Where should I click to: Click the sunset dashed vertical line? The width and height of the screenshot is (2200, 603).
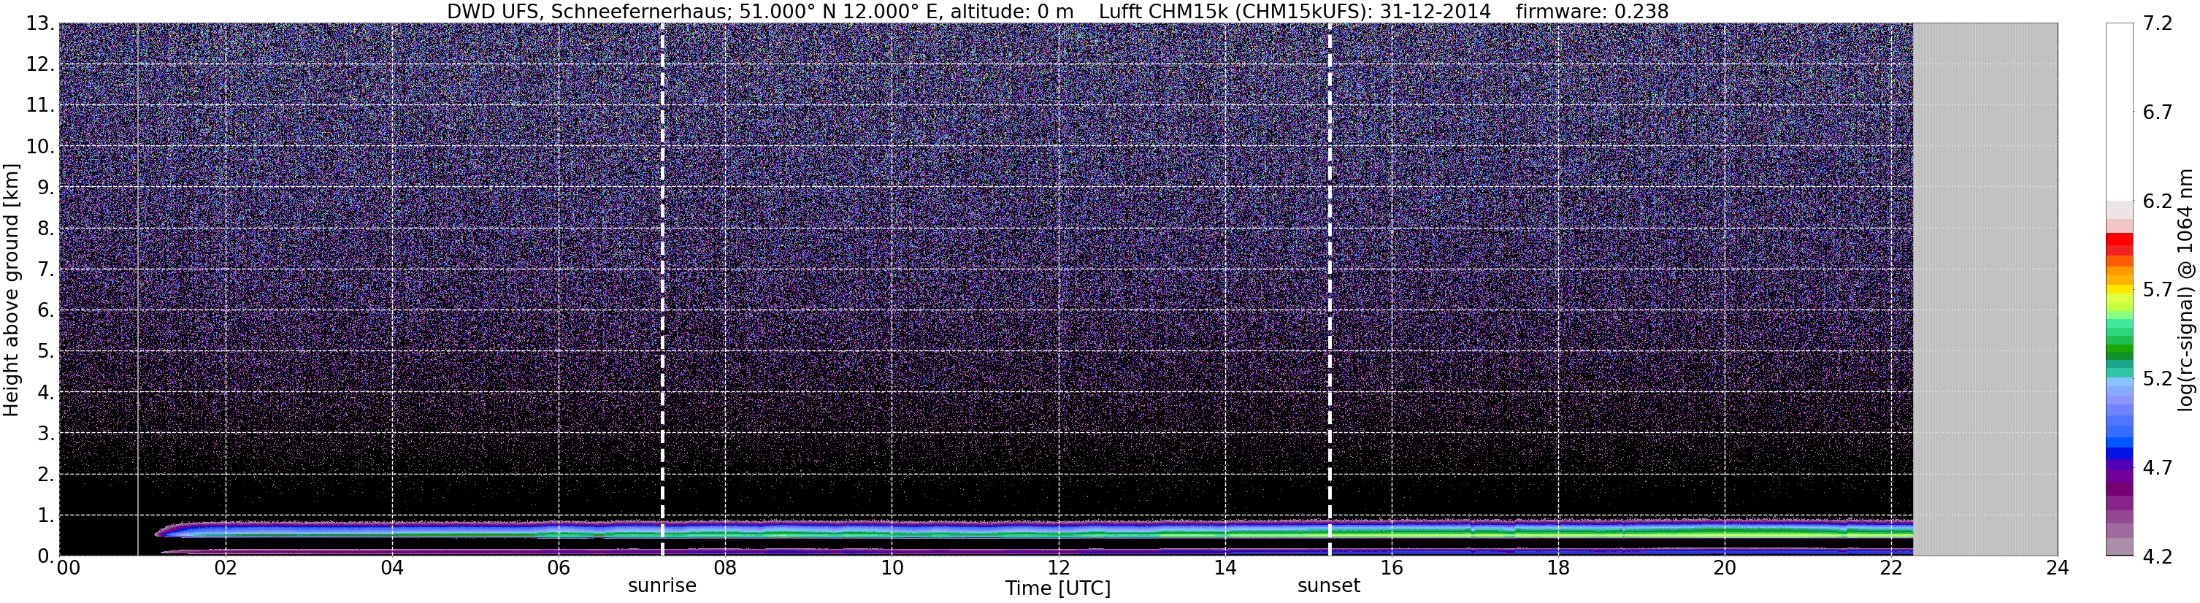(1330, 290)
